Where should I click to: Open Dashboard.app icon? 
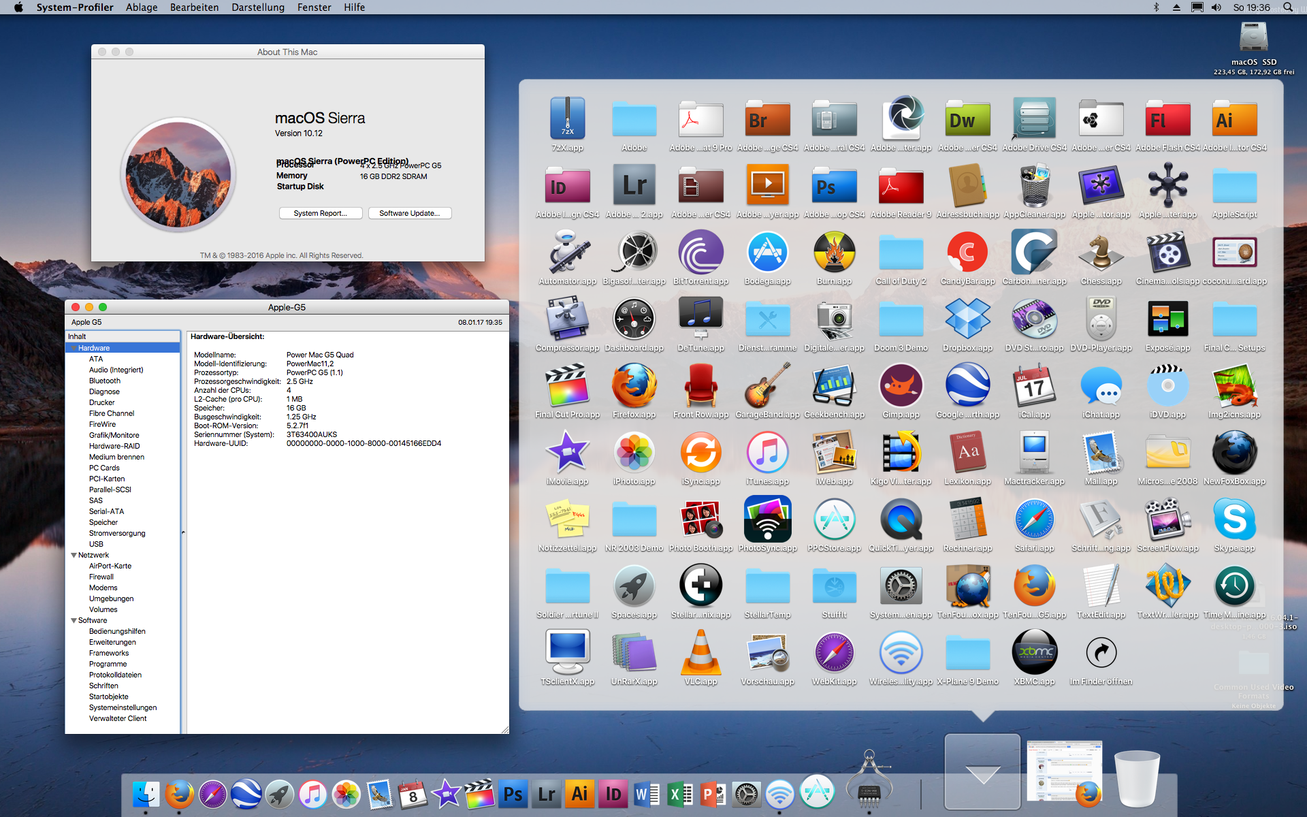tap(634, 319)
